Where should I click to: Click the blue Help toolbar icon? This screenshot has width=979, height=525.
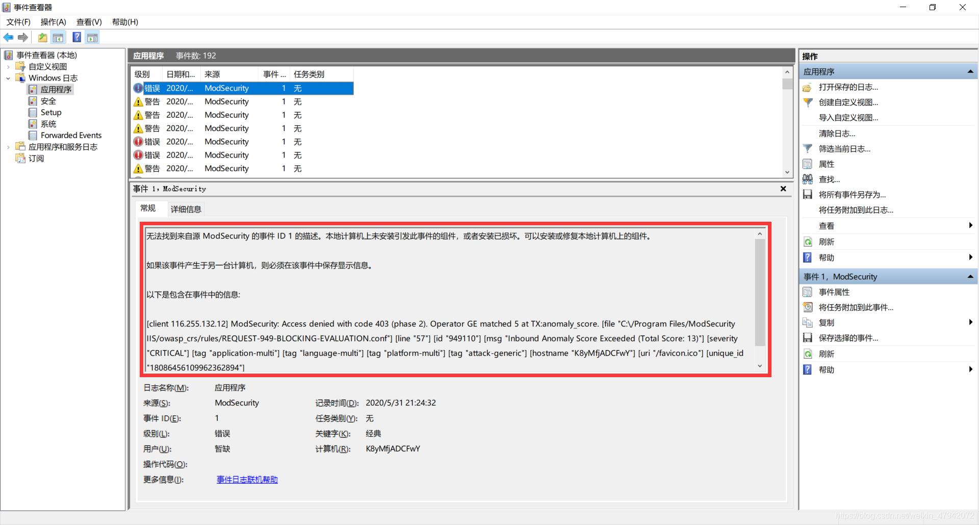76,37
